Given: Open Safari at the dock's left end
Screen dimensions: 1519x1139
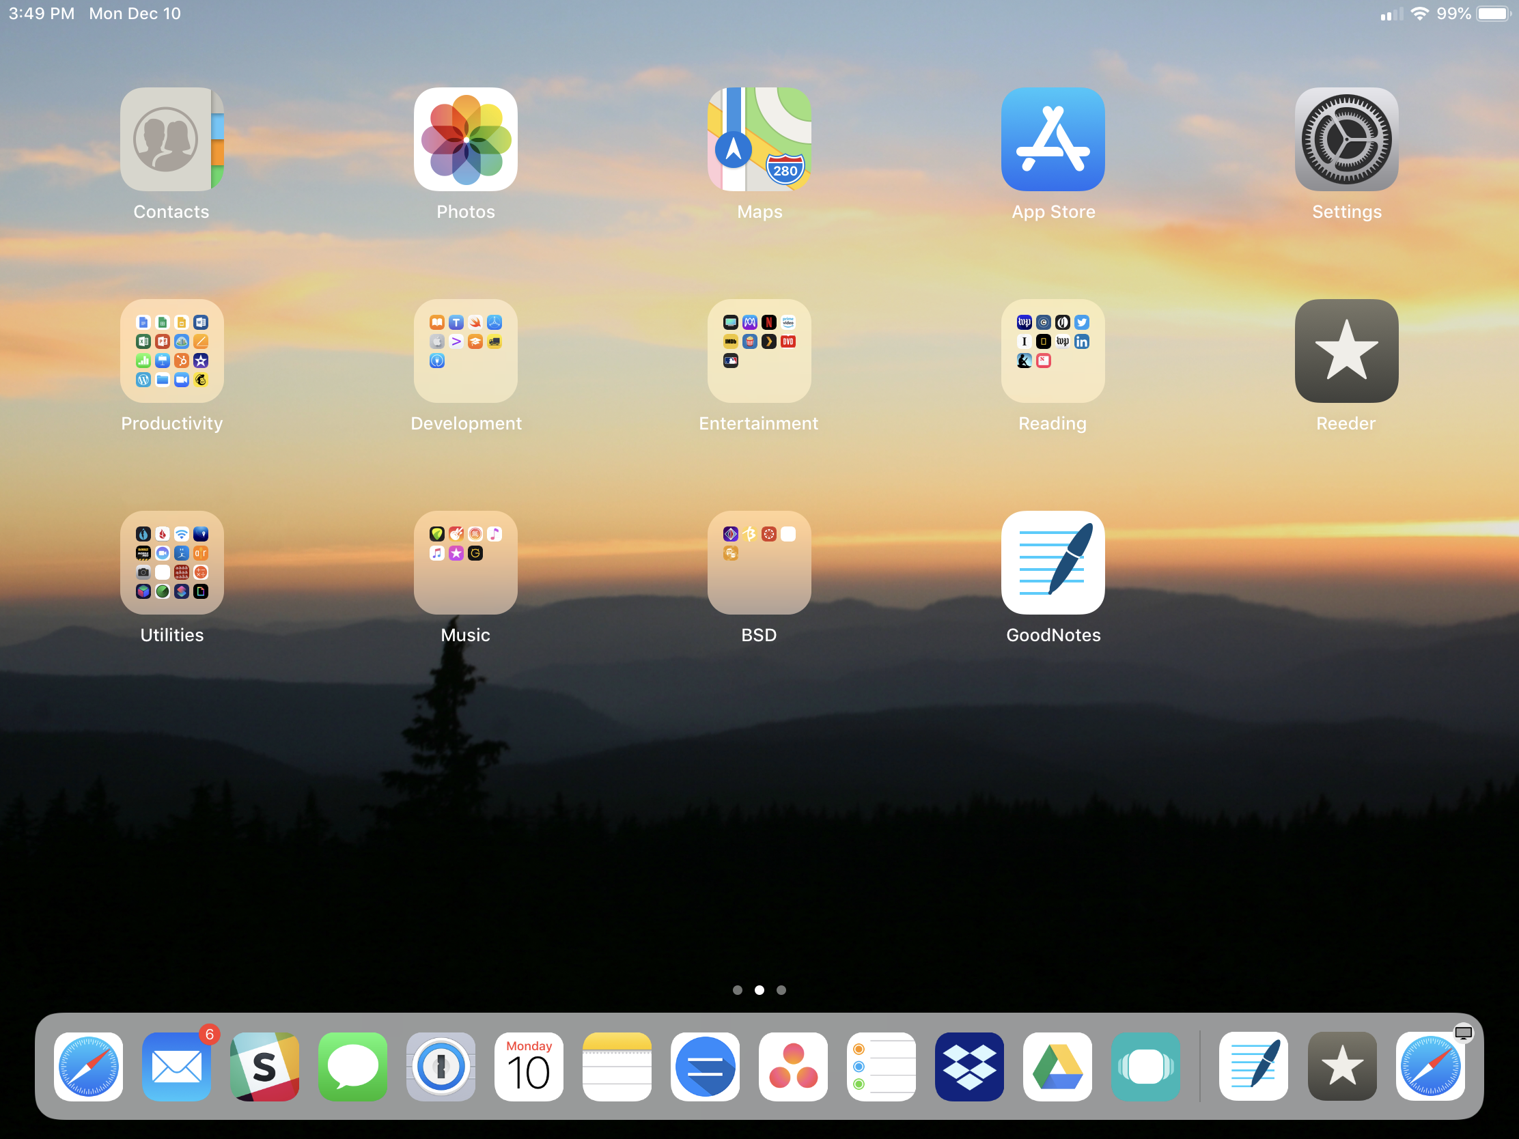Looking at the screenshot, I should [89, 1067].
